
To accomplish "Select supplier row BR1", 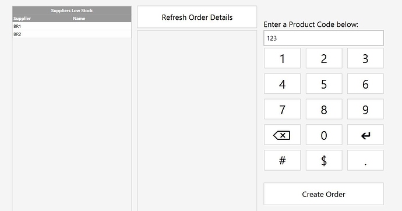I will tap(72, 26).
